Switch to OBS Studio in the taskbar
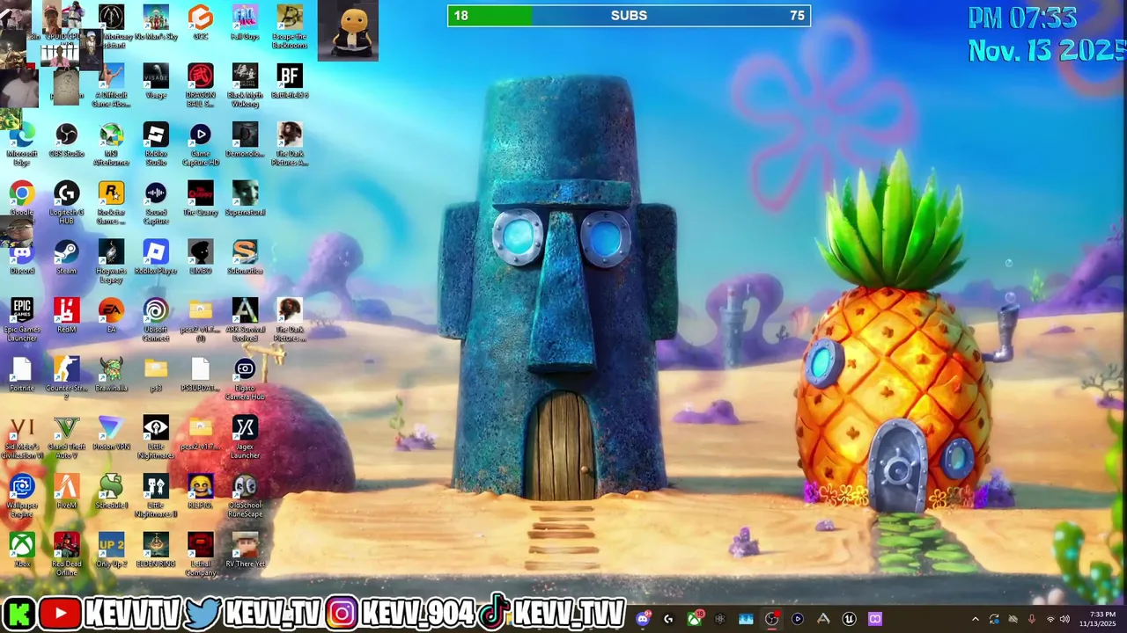Screen dimensions: 1127x633 pos(771,619)
